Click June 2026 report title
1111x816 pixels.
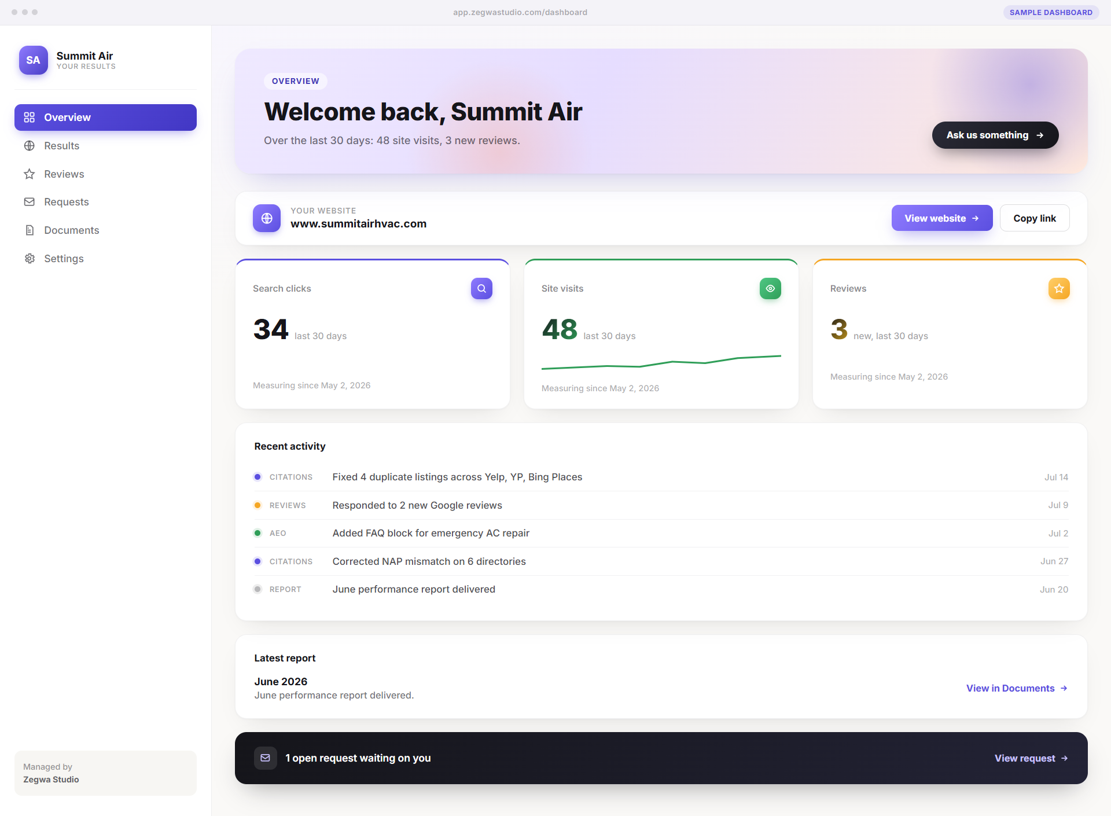tap(281, 682)
